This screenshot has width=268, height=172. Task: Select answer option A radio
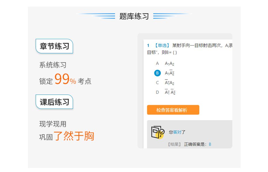click(157, 64)
